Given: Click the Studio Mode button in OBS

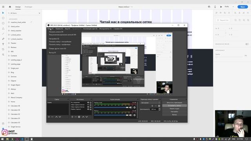Looking at the screenshot, I should coord(174,109).
